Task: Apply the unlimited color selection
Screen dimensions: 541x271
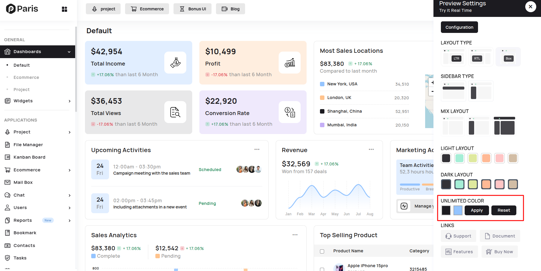Action: (477, 210)
